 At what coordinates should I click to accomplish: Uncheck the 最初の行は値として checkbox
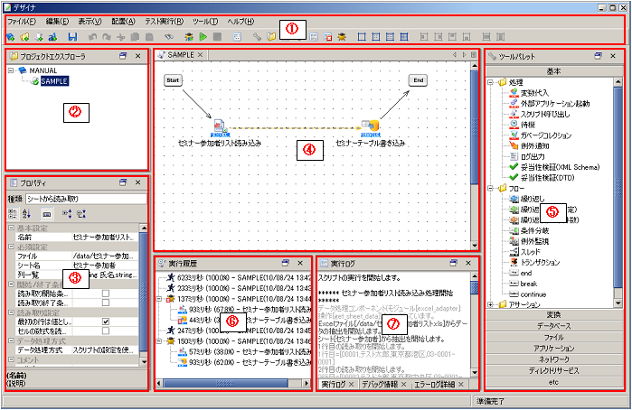106,321
